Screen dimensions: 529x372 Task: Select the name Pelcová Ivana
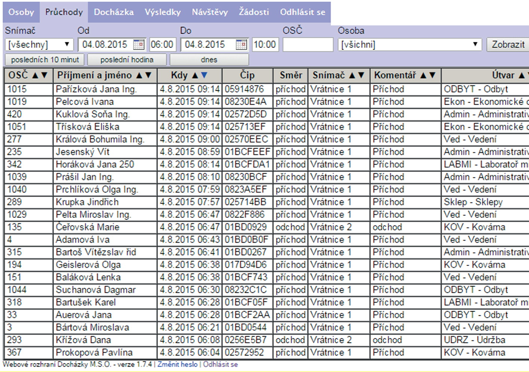85,102
